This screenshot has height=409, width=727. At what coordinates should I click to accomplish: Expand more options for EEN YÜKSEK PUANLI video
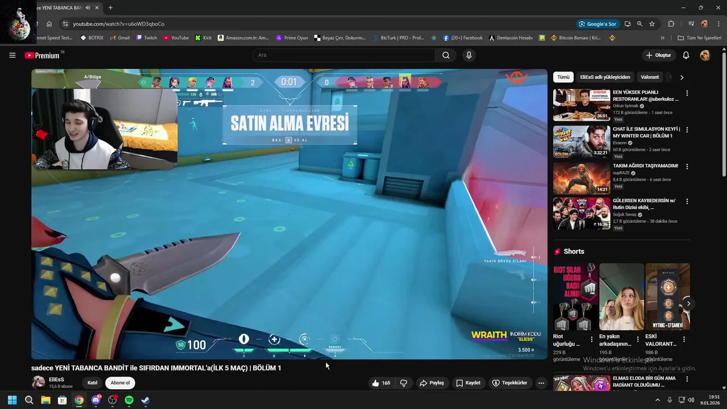687,93
